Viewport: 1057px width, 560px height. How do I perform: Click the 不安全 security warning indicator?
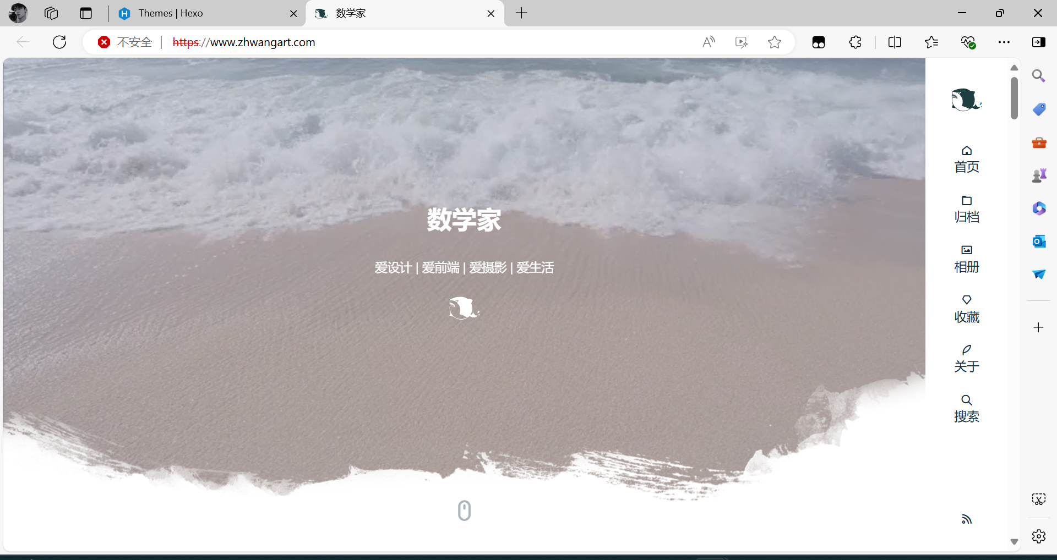tap(125, 42)
